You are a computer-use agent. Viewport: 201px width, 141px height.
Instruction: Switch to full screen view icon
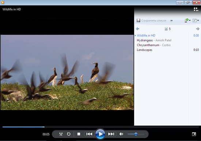click(x=194, y=134)
